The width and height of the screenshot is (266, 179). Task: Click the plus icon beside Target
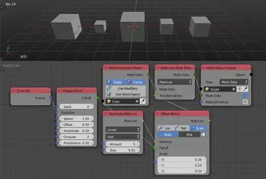point(239,89)
